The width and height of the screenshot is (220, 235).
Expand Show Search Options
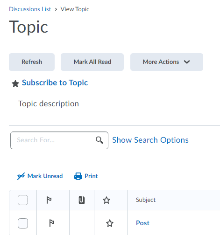150,140
